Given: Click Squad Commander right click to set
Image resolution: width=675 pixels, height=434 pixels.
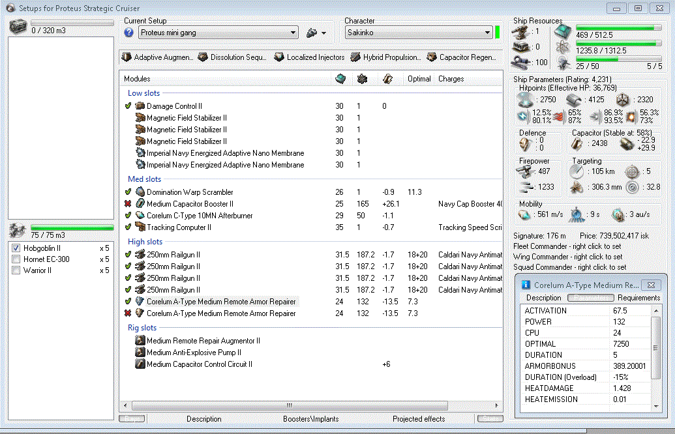Looking at the screenshot, I should 569,267.
